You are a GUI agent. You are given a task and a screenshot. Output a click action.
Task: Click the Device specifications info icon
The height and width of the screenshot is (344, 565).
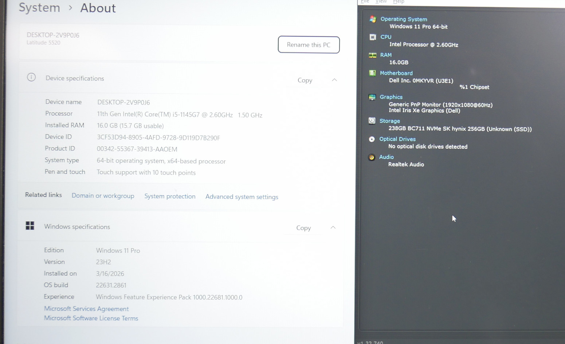31,77
